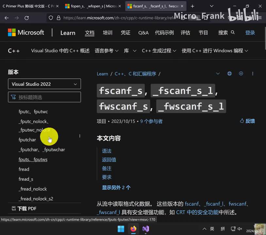Image resolution: width=266 pixels, height=235 pixels.
Task: Jump to the 备注 section
Action: 107,168
